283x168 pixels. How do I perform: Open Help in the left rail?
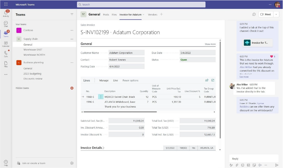click(x=6, y=162)
